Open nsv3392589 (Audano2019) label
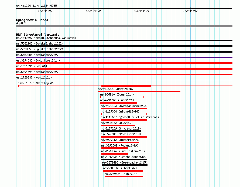240x187 pixels. (x=120, y=145)
